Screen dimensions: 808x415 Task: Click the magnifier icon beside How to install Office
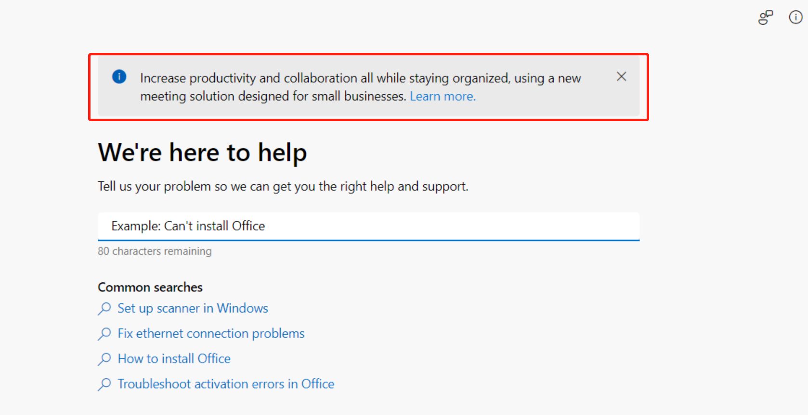104,359
